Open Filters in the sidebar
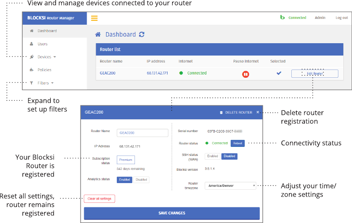 click(43, 83)
